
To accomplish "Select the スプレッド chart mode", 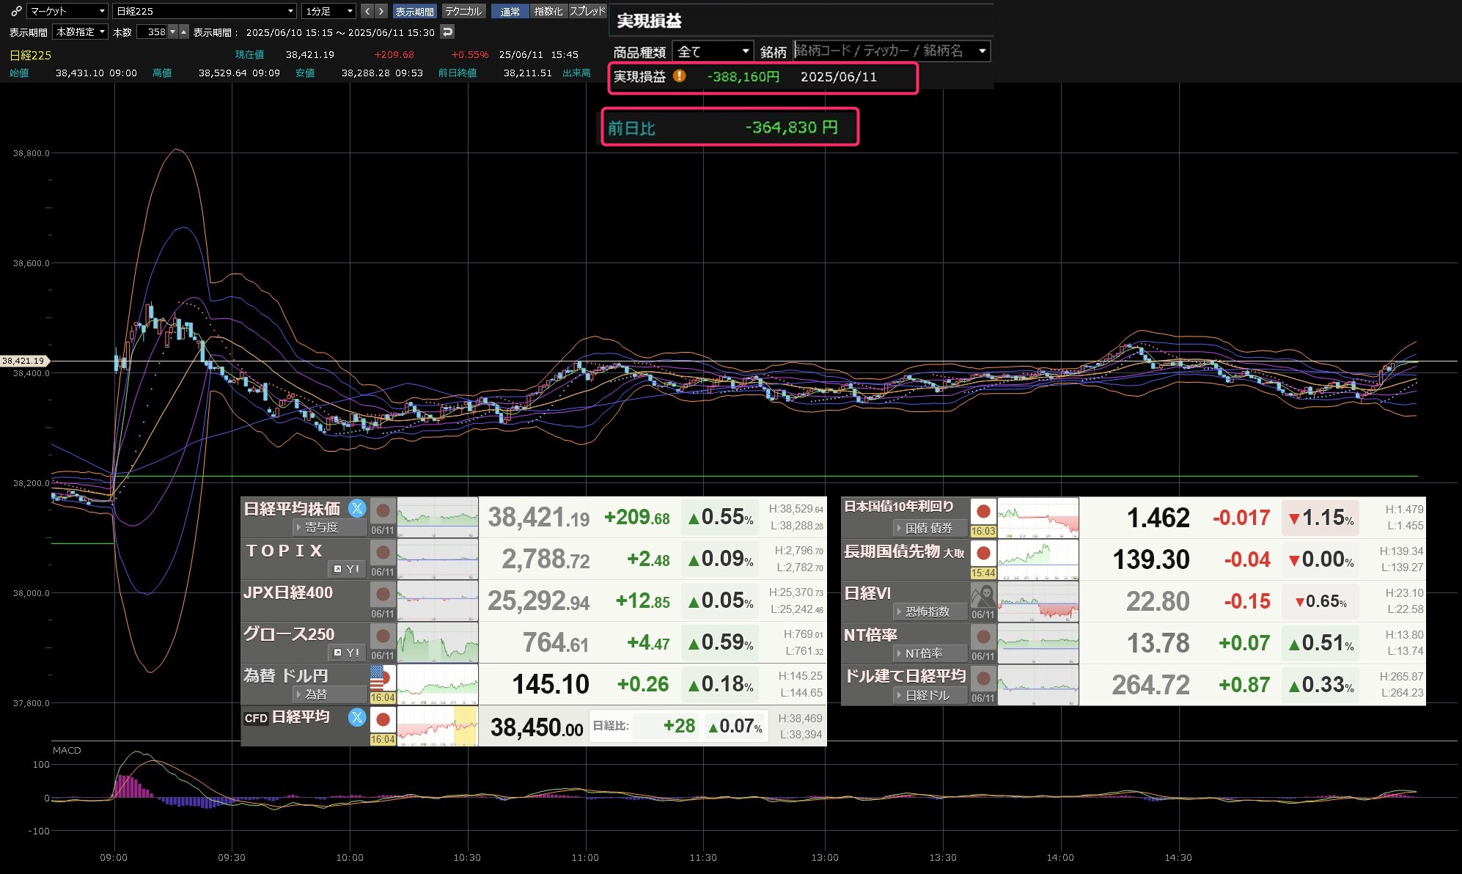I will [x=587, y=11].
